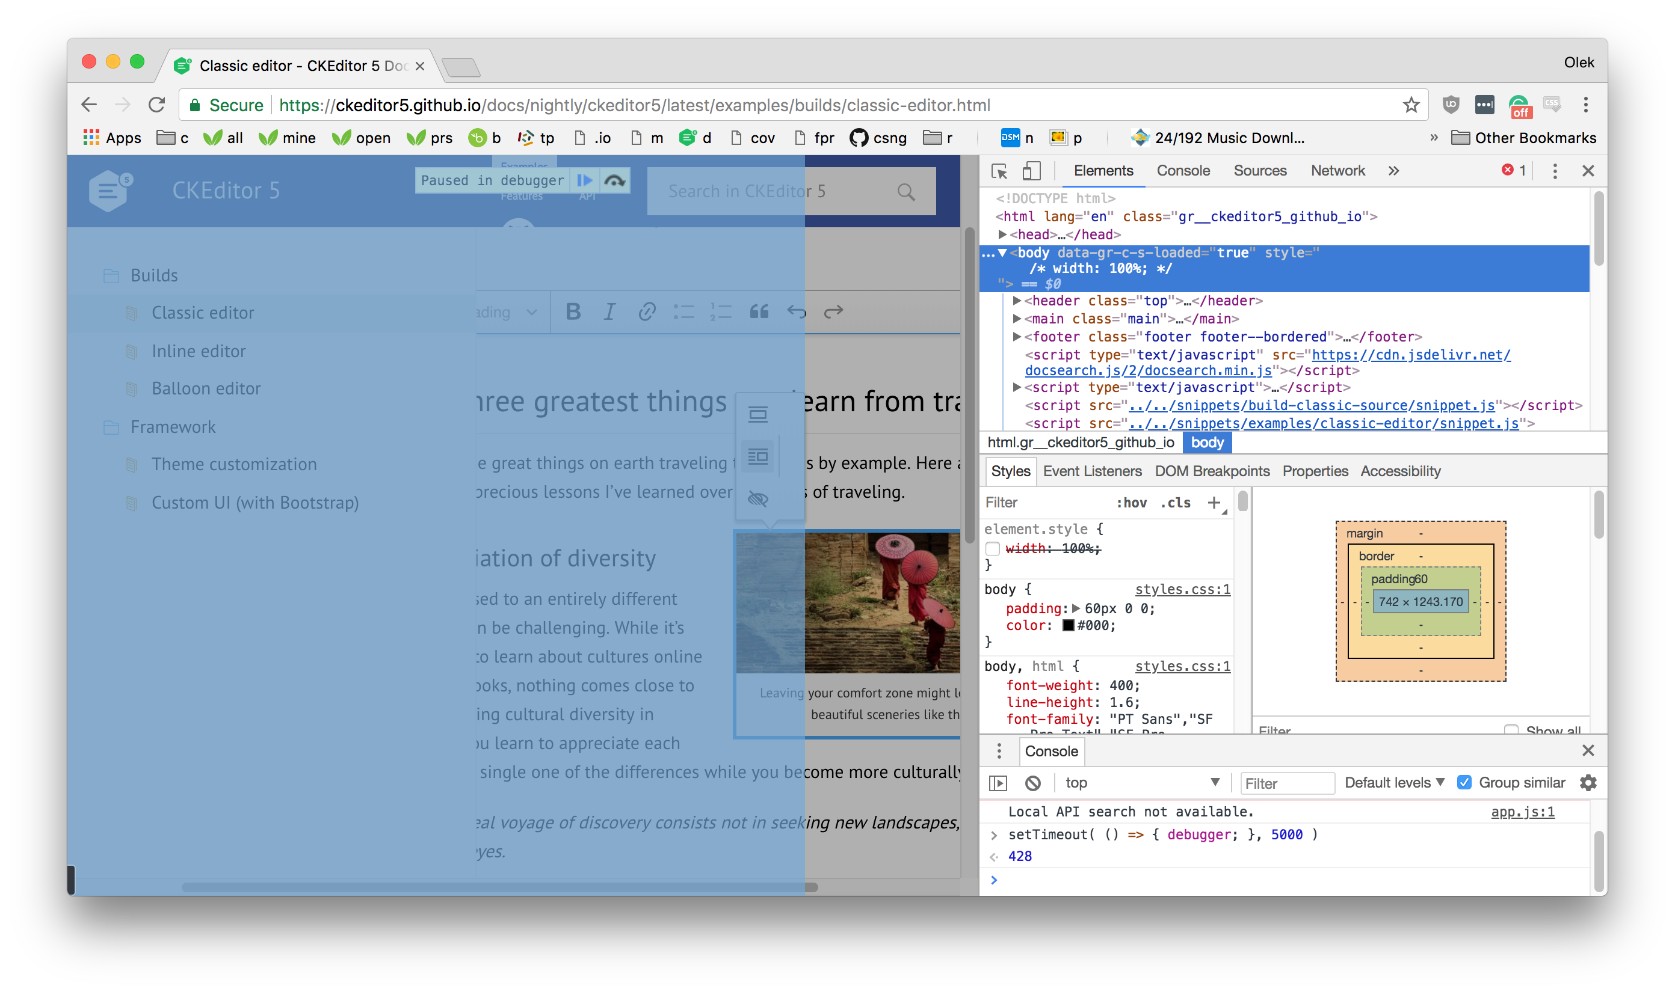The height and width of the screenshot is (992, 1675).
Task: Open the Default levels dropdown
Action: coord(1394,782)
